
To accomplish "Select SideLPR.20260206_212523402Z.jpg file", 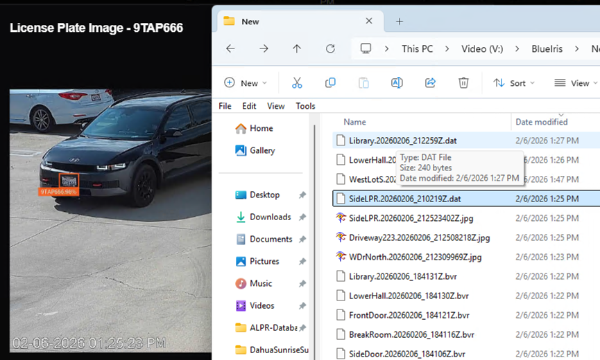I will [401, 218].
